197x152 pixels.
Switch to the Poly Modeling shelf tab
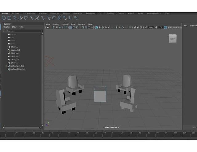29,14
